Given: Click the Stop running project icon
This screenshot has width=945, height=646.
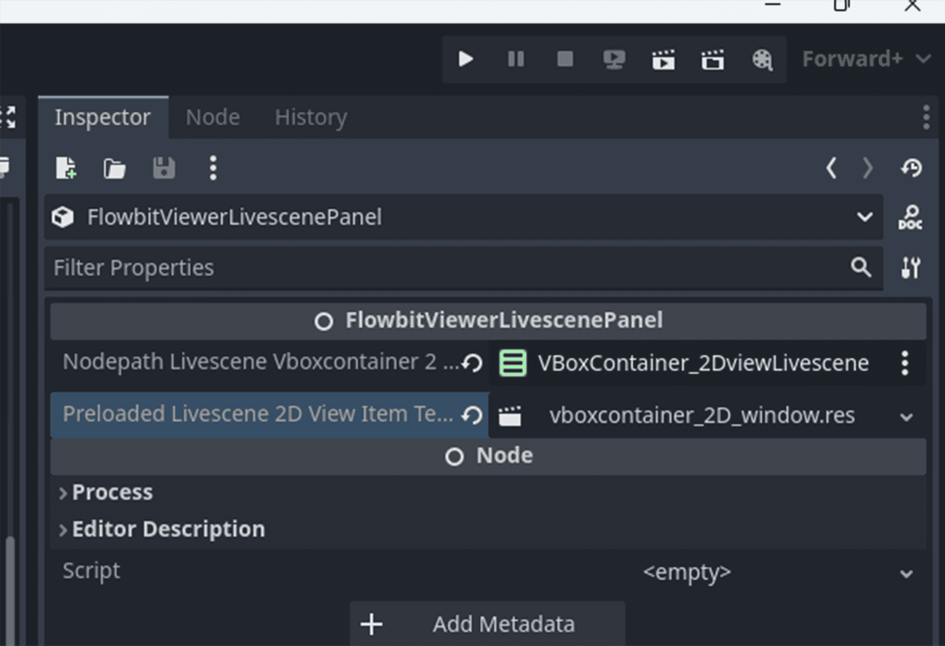Looking at the screenshot, I should (565, 59).
